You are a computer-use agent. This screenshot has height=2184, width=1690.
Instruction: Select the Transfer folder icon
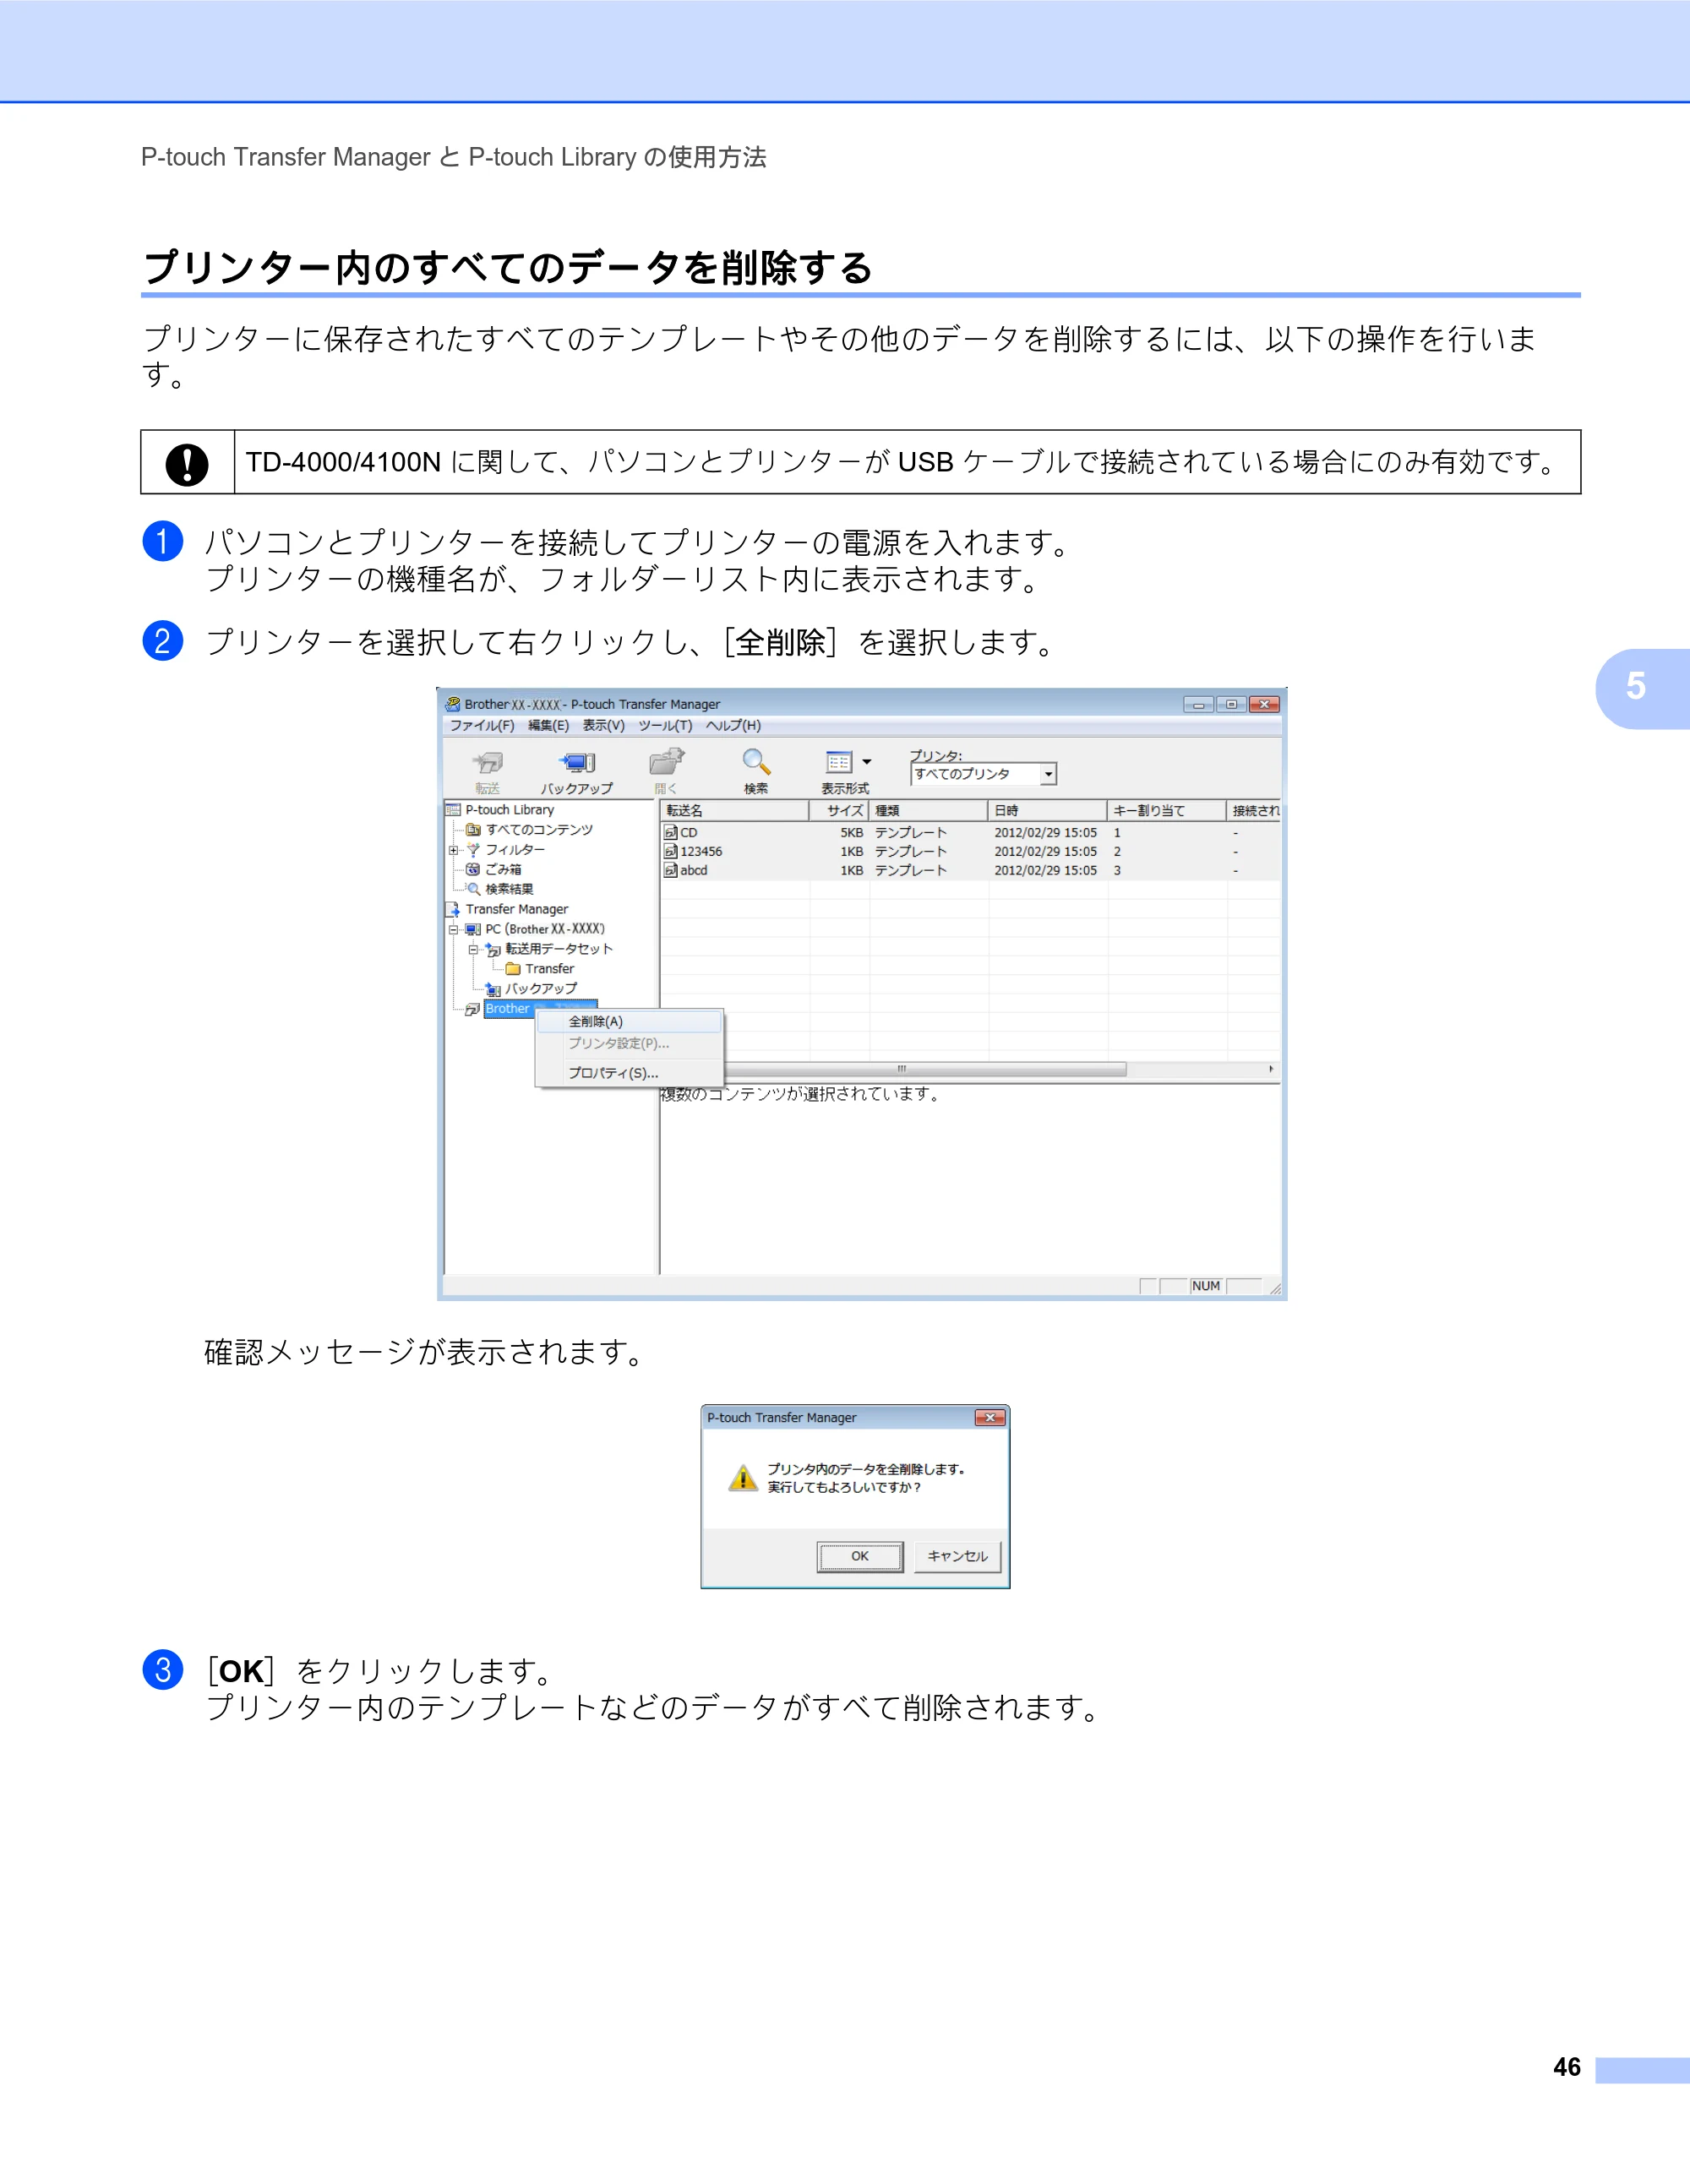pos(513,969)
